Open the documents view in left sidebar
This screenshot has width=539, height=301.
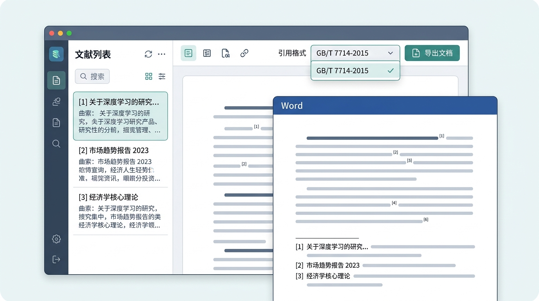click(56, 81)
